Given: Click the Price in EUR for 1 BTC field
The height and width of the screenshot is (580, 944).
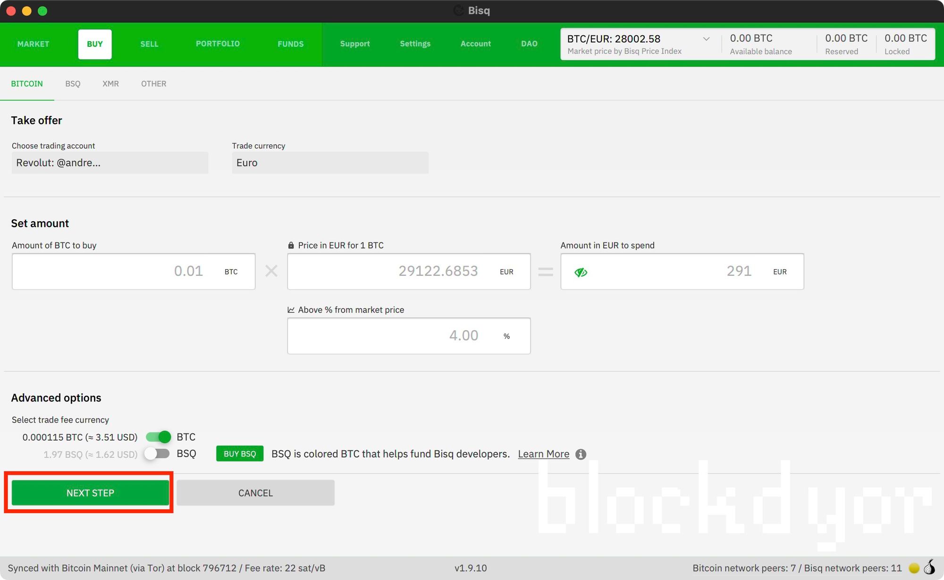Looking at the screenshot, I should point(409,272).
